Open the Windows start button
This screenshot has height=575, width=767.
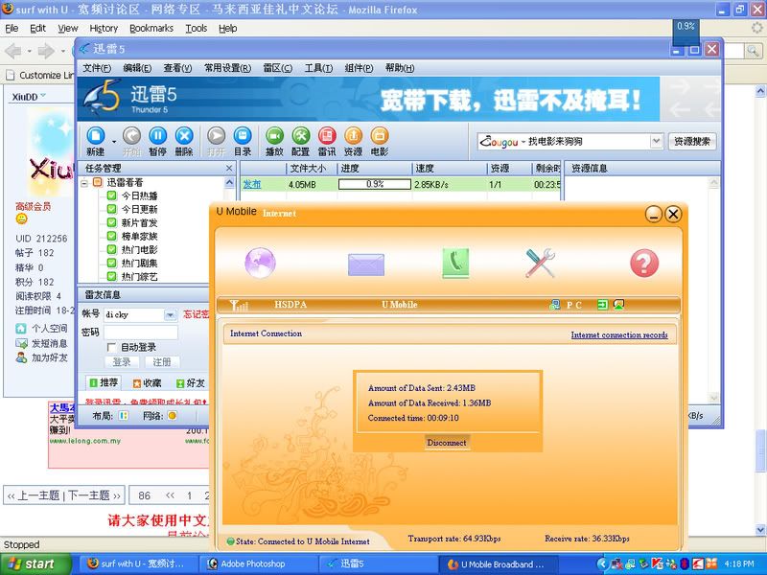point(35,563)
